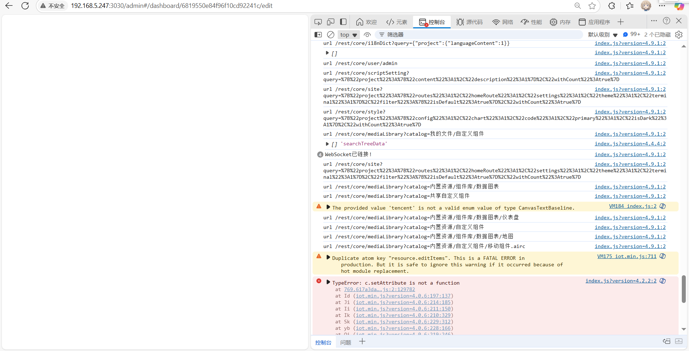Open top context selector dropdown
The height and width of the screenshot is (351, 689).
pyautogui.click(x=349, y=35)
